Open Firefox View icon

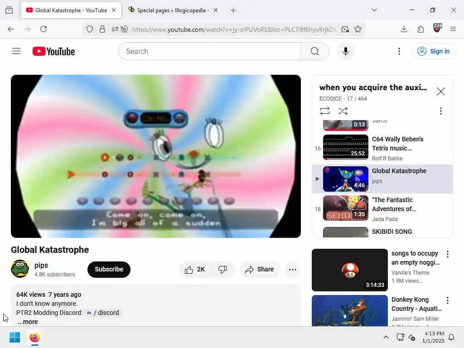tap(9, 10)
